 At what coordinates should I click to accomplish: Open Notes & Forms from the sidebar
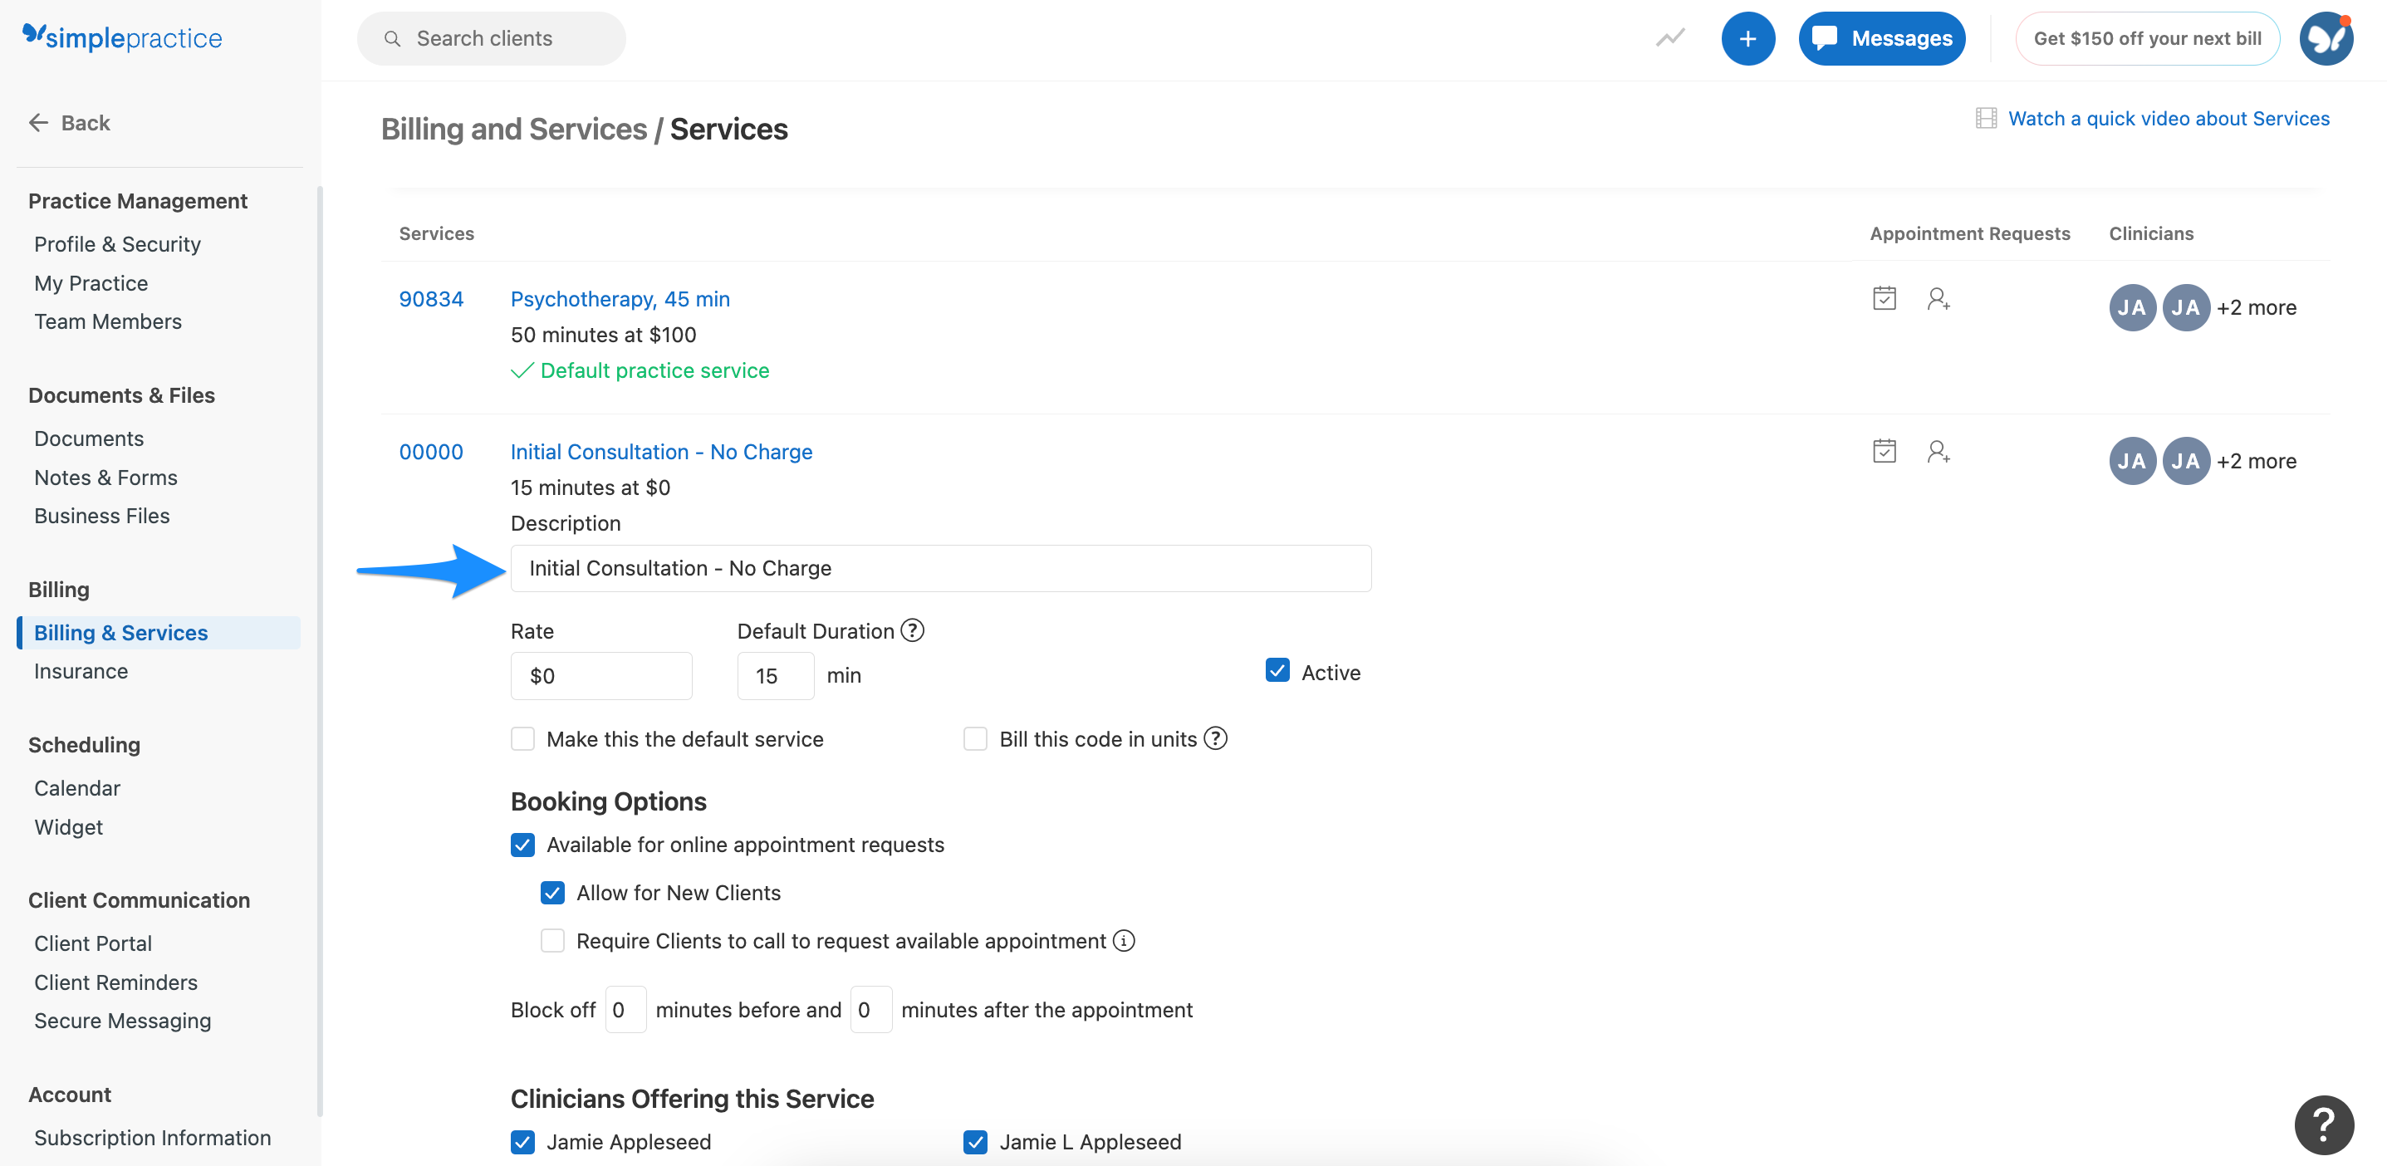coord(105,478)
